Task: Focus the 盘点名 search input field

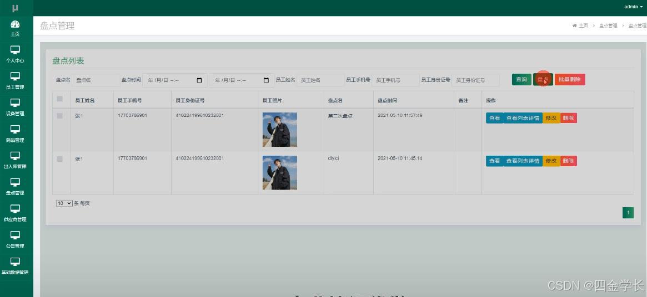Action: click(96, 80)
